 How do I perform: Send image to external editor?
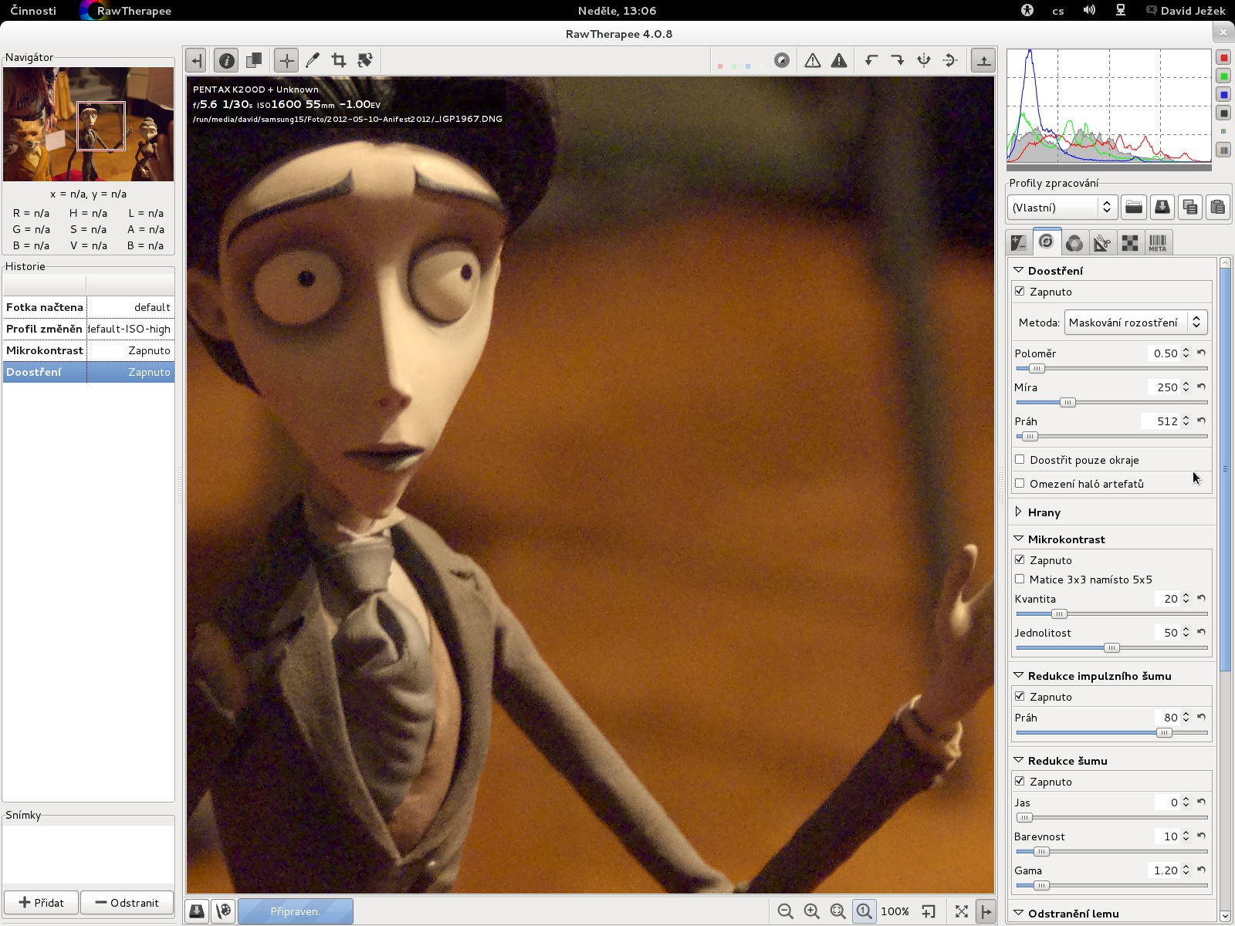224,911
